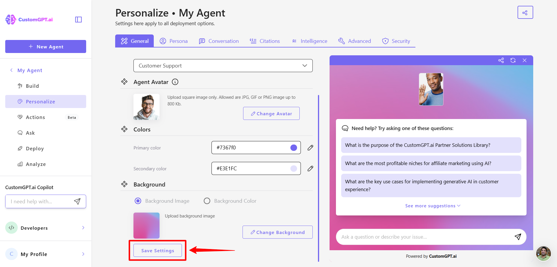Open Actions Beta in sidebar
The width and height of the screenshot is (557, 267).
[46, 117]
